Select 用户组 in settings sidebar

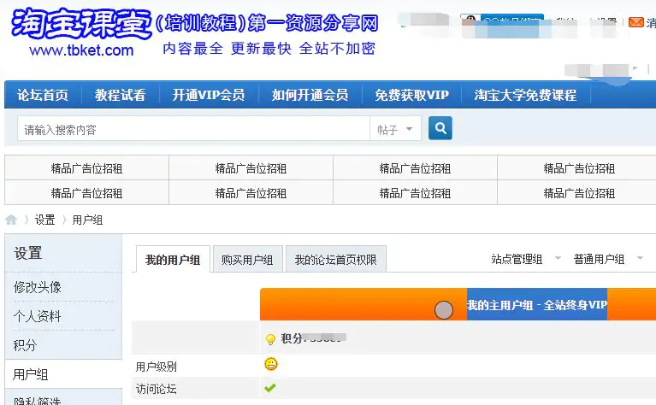click(x=31, y=374)
